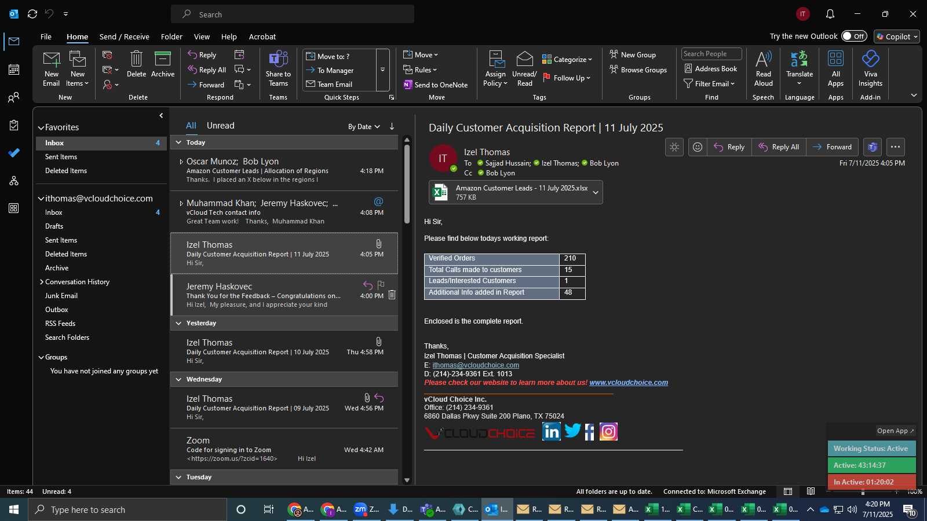Click the Twitter icon in signature
This screenshot has width=927, height=521.
point(572,431)
